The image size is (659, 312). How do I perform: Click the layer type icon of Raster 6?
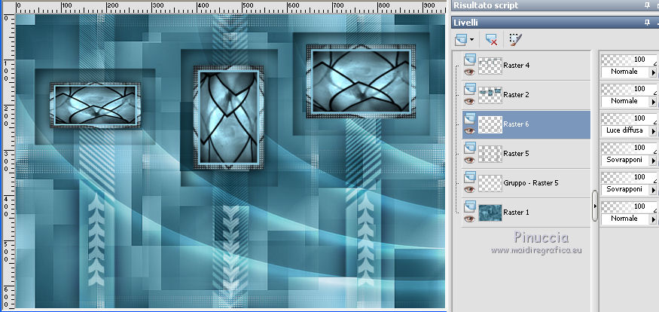[x=470, y=118]
